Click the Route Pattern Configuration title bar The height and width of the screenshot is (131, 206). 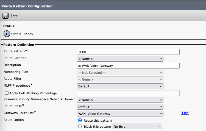point(27,6)
